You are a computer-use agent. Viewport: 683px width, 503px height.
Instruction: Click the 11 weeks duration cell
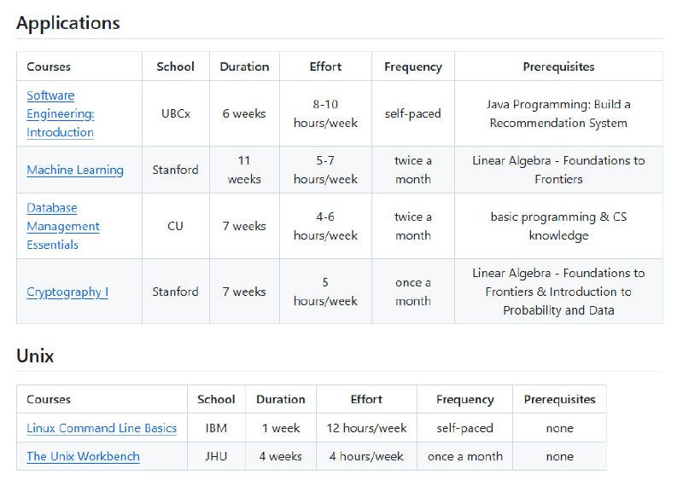pos(244,170)
